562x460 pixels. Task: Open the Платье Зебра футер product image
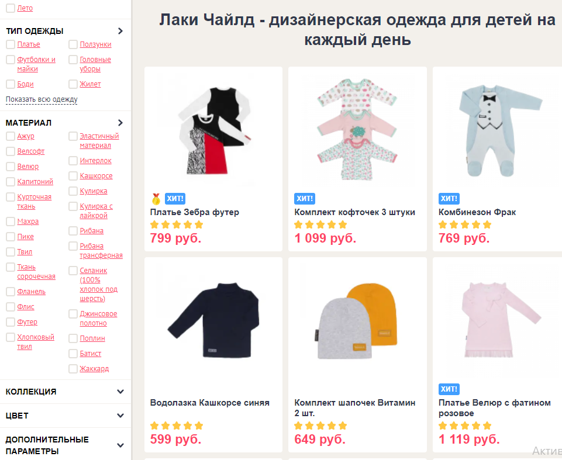(x=213, y=131)
